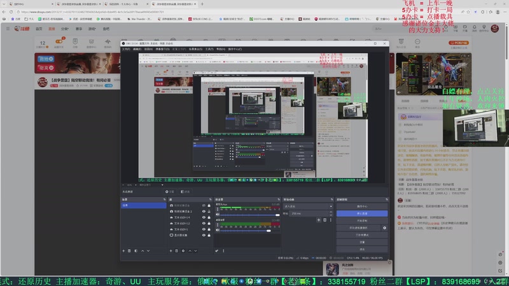Open virtual camera settings gear in Controls
The image size is (509, 286).
point(385,228)
